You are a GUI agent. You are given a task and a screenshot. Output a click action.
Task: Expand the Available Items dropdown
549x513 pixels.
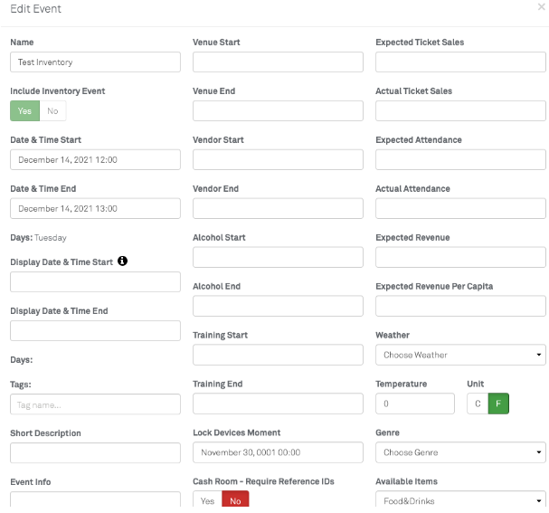[x=460, y=500]
